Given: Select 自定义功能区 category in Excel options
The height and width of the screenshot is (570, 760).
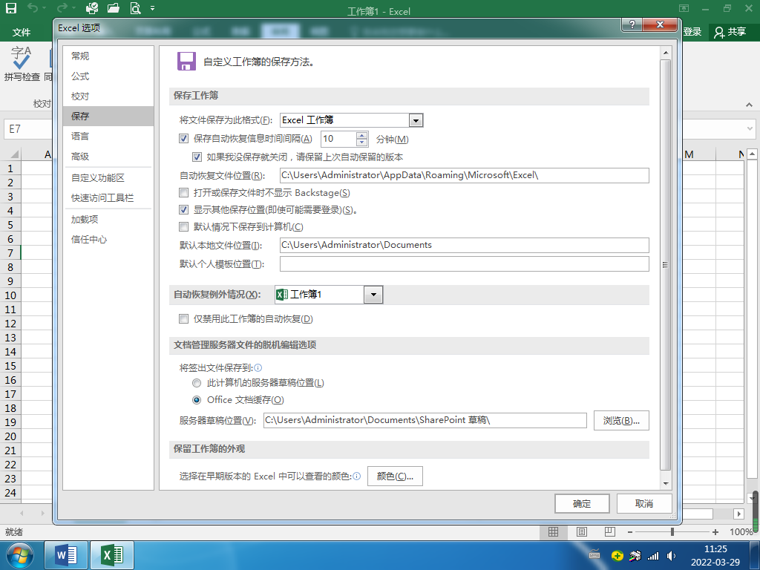Looking at the screenshot, I should coord(108,178).
